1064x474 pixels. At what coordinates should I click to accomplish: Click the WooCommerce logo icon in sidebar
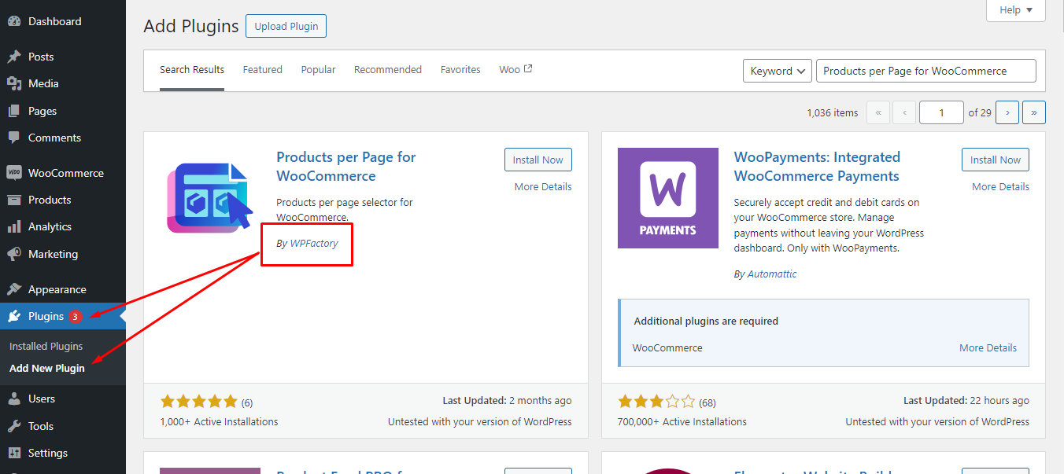click(x=14, y=173)
